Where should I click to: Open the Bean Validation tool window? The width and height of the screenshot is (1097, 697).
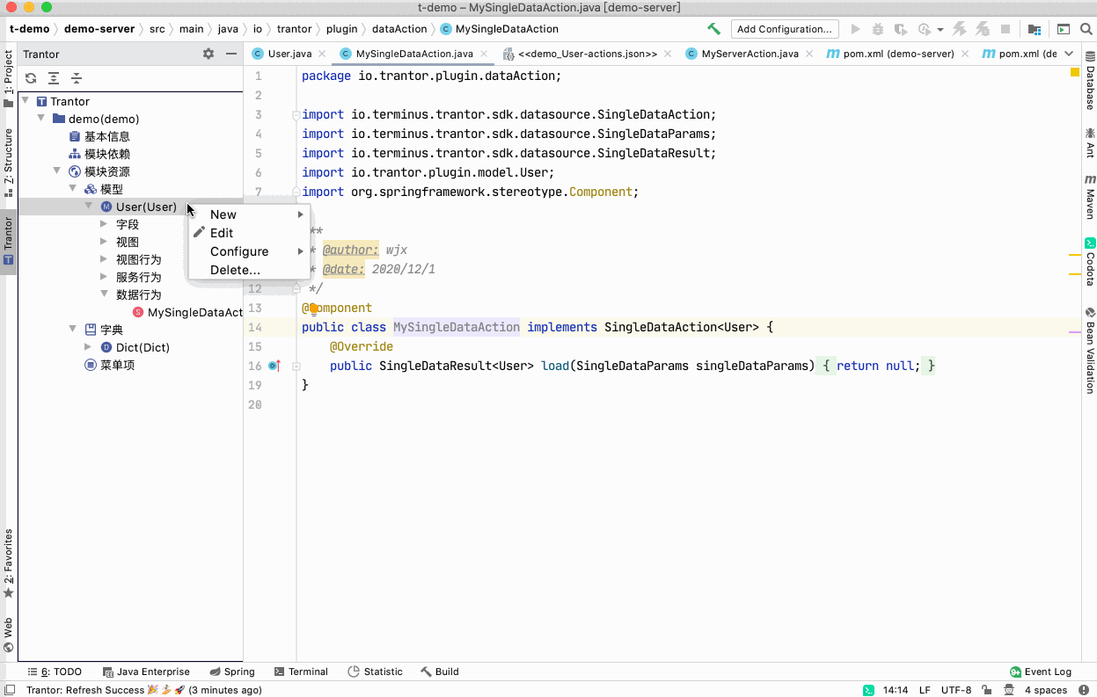[x=1090, y=350]
